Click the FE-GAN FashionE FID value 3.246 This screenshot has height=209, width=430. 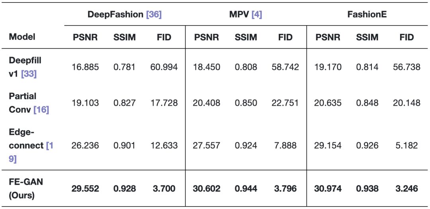click(x=407, y=189)
